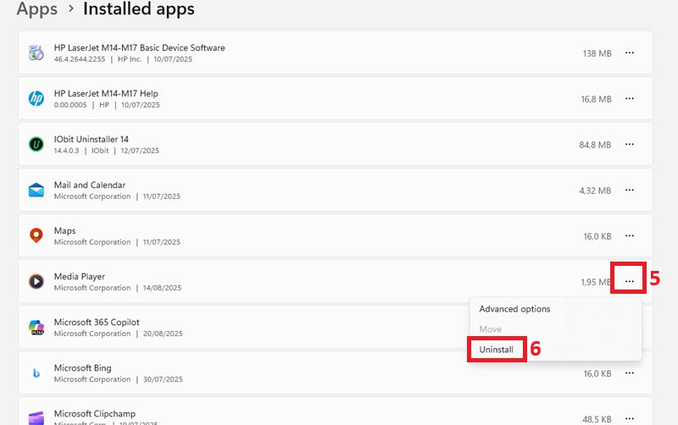
Task: Click the Media Player name text
Action: click(80, 277)
